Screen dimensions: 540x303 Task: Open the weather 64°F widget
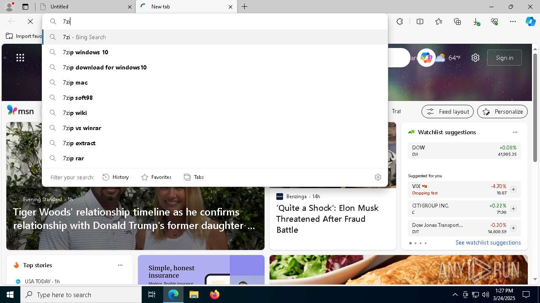point(448,58)
